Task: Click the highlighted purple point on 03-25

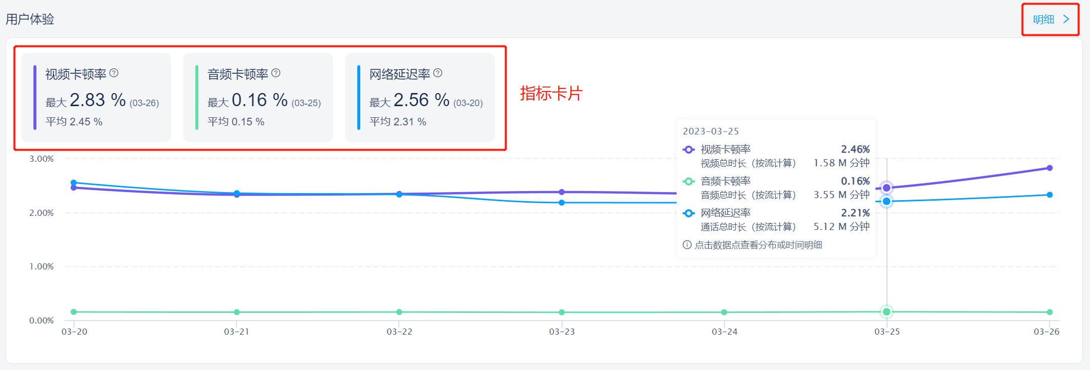Action: [x=887, y=188]
